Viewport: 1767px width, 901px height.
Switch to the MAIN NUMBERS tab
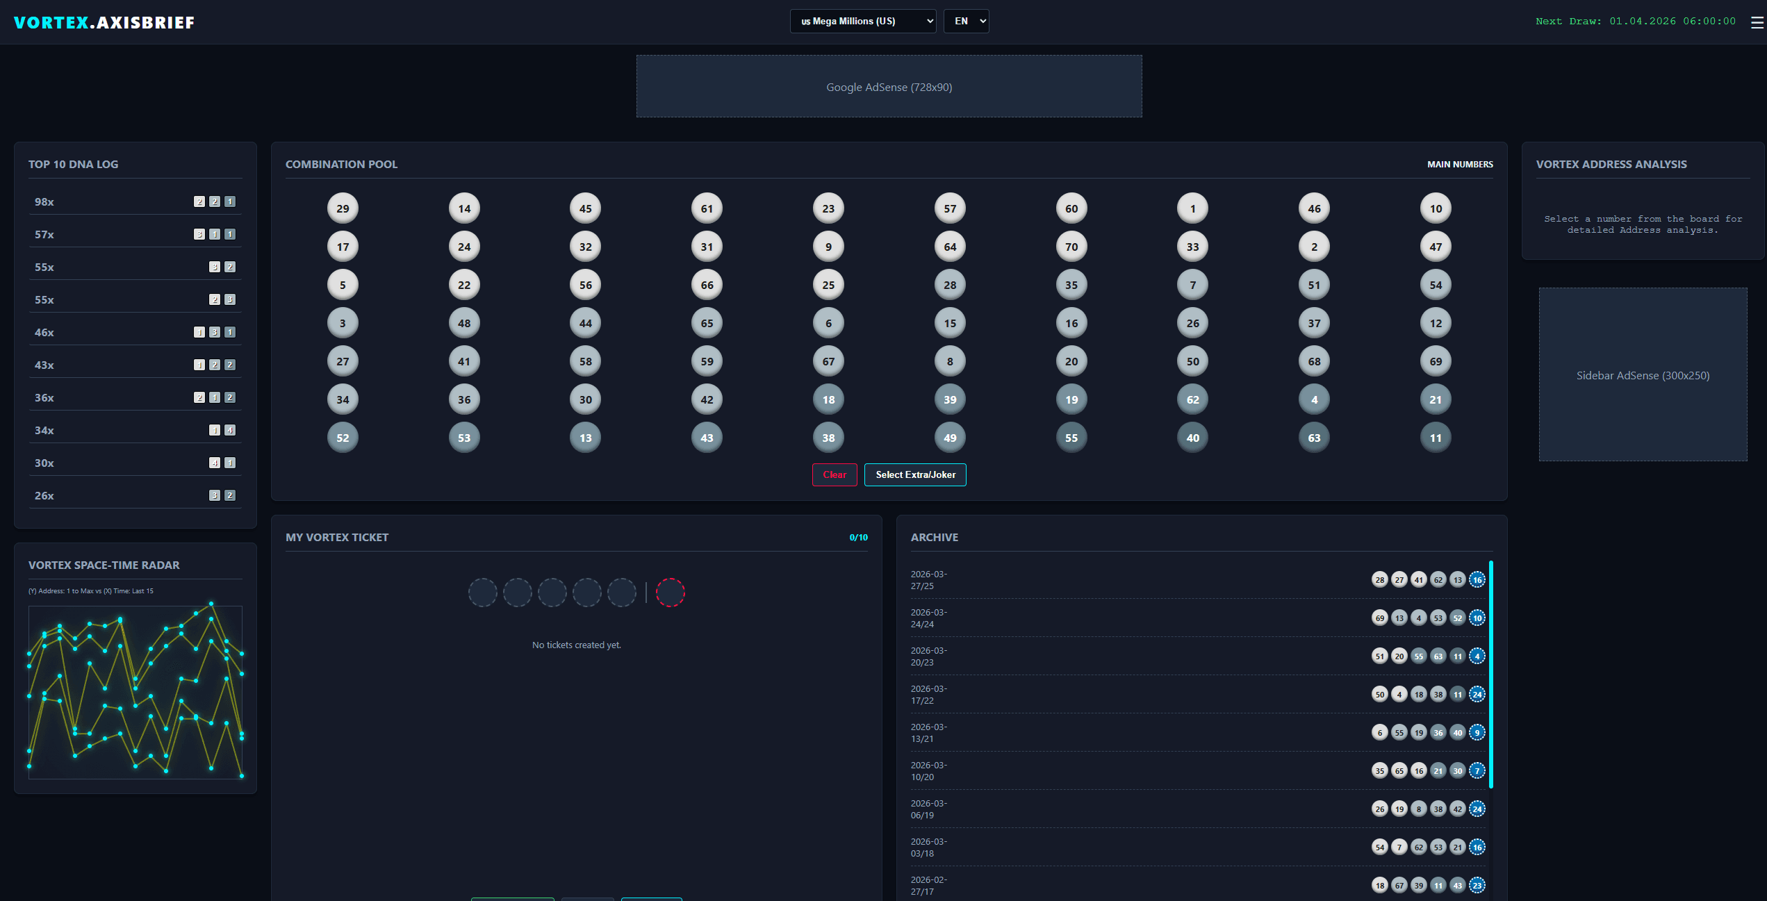[1459, 164]
